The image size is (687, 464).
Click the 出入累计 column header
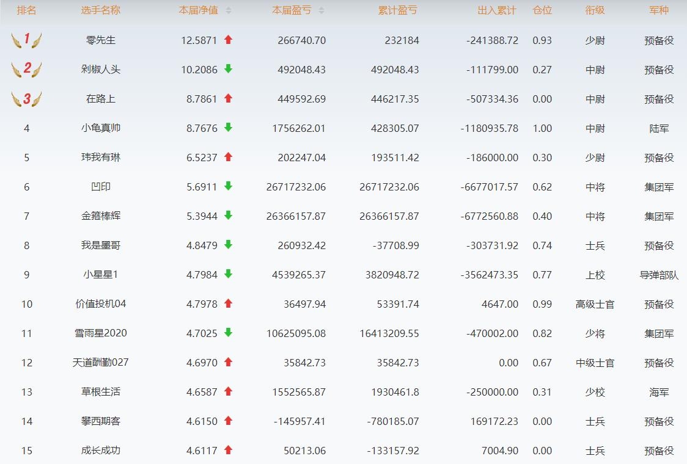click(496, 10)
